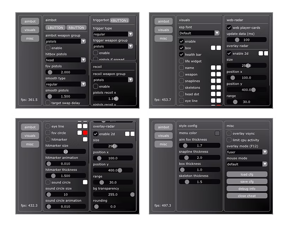
Task: Click the LBUTTON aimbot key bind
Action: [55, 27]
